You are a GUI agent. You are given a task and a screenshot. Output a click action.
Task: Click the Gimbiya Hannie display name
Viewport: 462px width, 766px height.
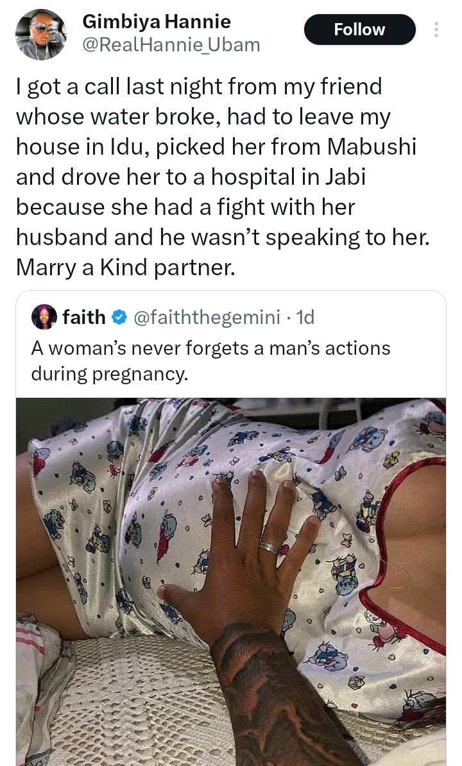tap(157, 22)
